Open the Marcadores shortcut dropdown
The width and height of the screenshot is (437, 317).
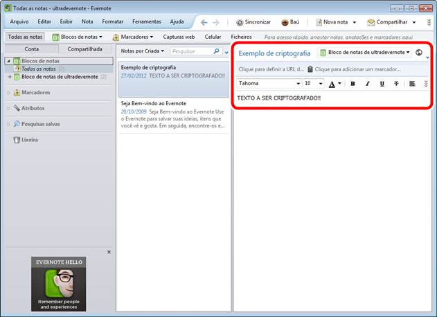133,37
